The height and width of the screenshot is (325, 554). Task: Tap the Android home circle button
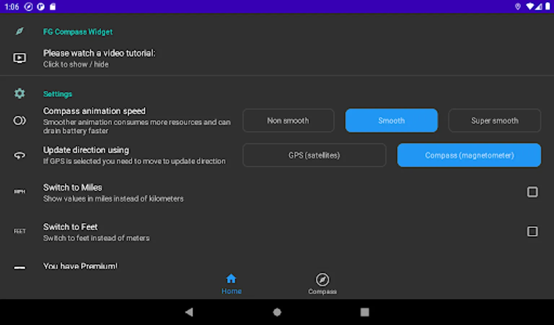pyautogui.click(x=277, y=312)
